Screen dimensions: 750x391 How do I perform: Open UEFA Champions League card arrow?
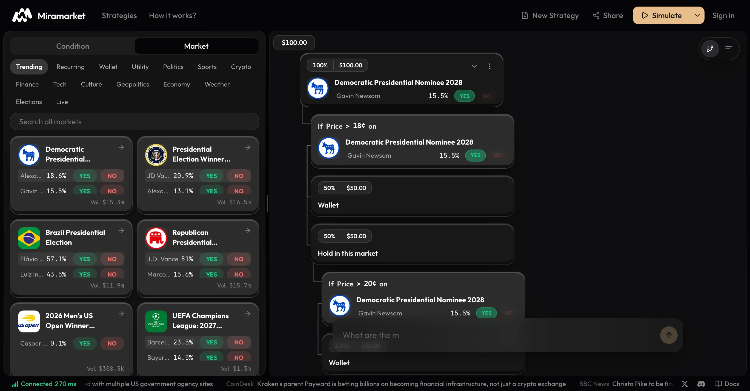[x=247, y=314]
